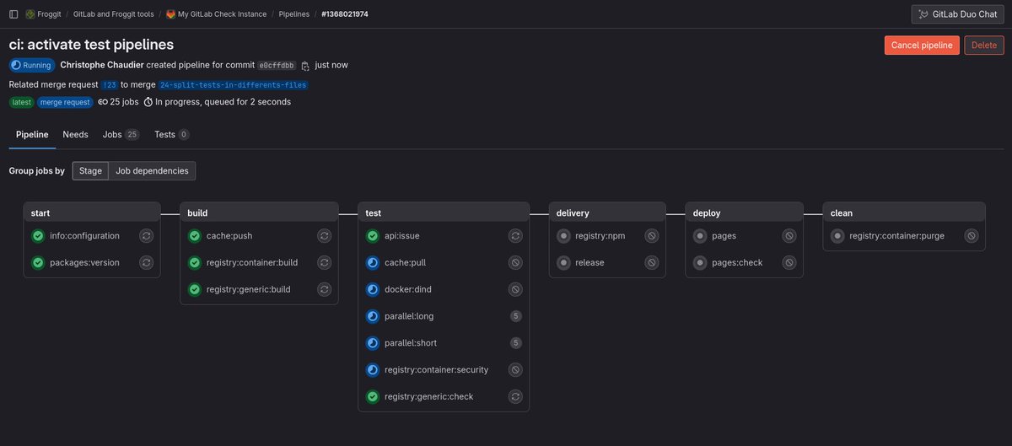Open merge request !23 link
The height and width of the screenshot is (446, 1012).
[110, 84]
